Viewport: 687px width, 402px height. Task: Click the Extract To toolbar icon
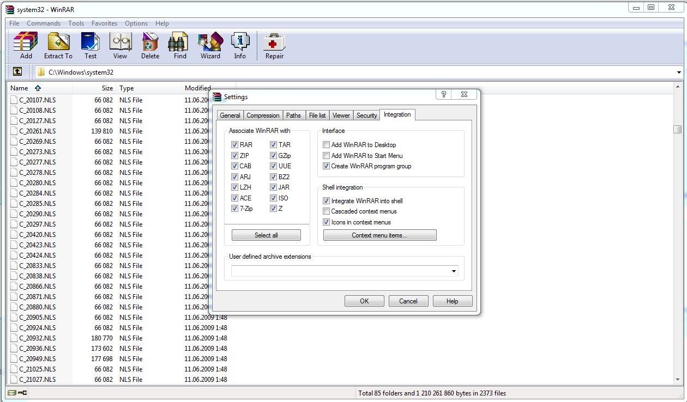point(58,46)
